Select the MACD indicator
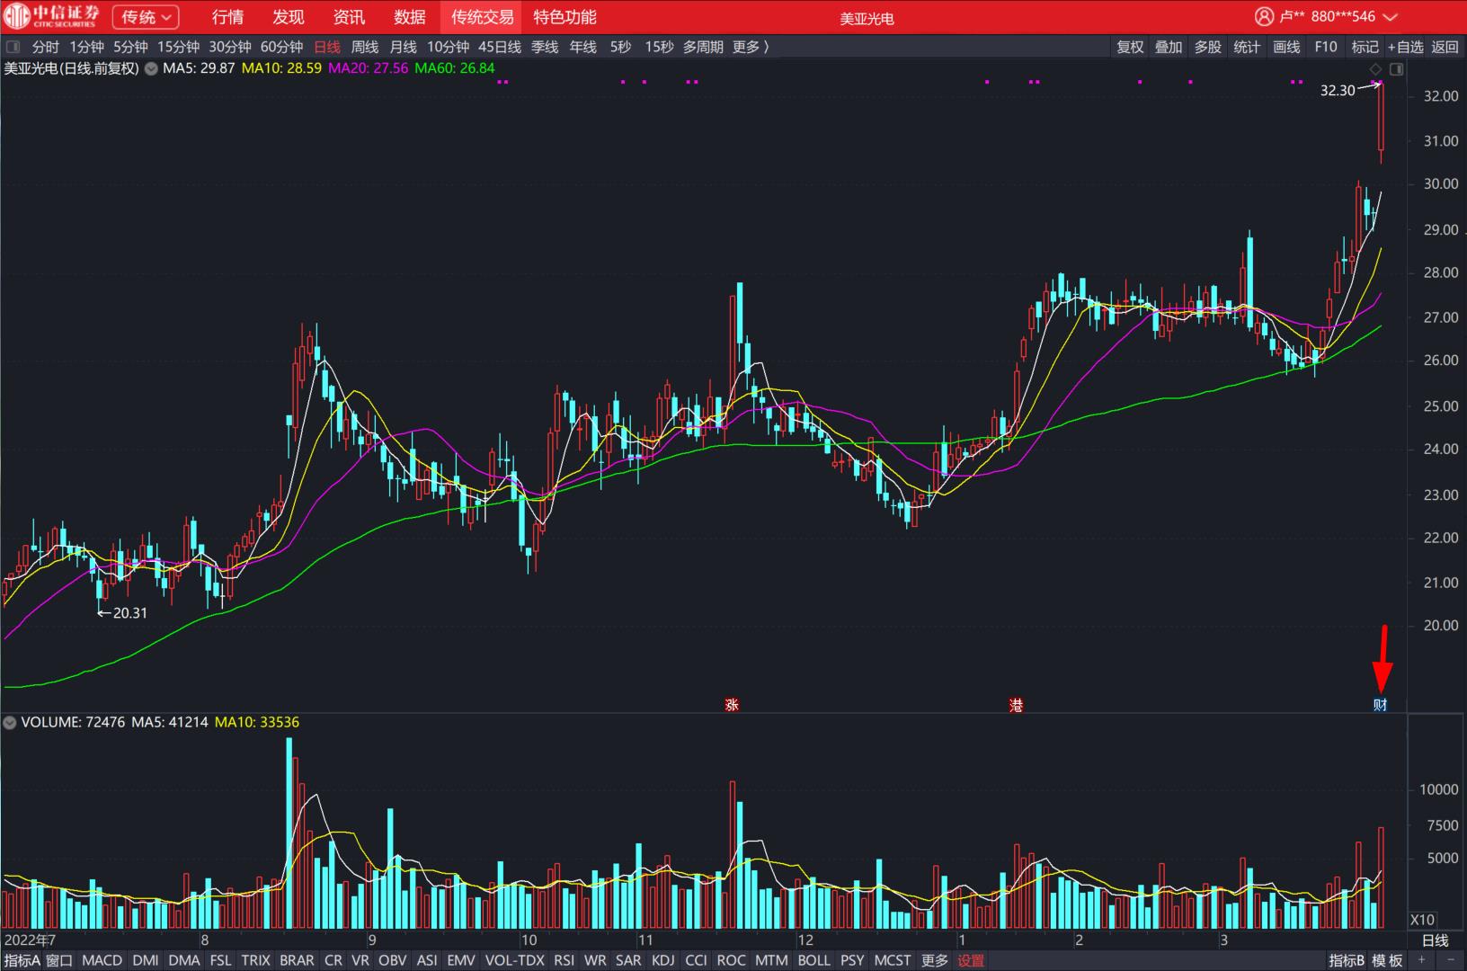The height and width of the screenshot is (971, 1467). [x=102, y=960]
